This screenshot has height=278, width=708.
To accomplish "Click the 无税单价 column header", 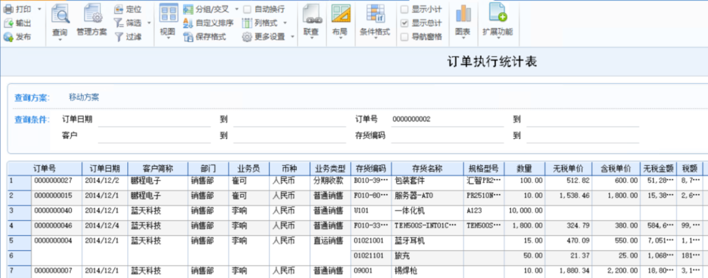I will 568,169.
